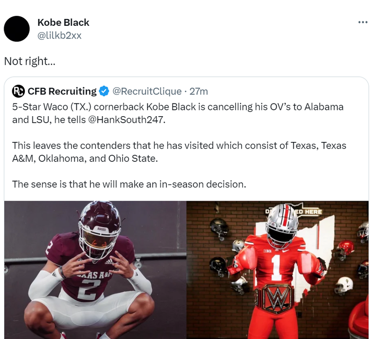This screenshot has height=339, width=375.
Task: Open the Kobe Black display name link
Action: coord(63,22)
